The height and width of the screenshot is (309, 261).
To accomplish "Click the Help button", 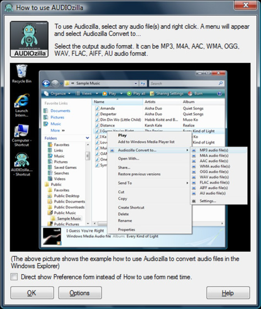I will (228, 293).
